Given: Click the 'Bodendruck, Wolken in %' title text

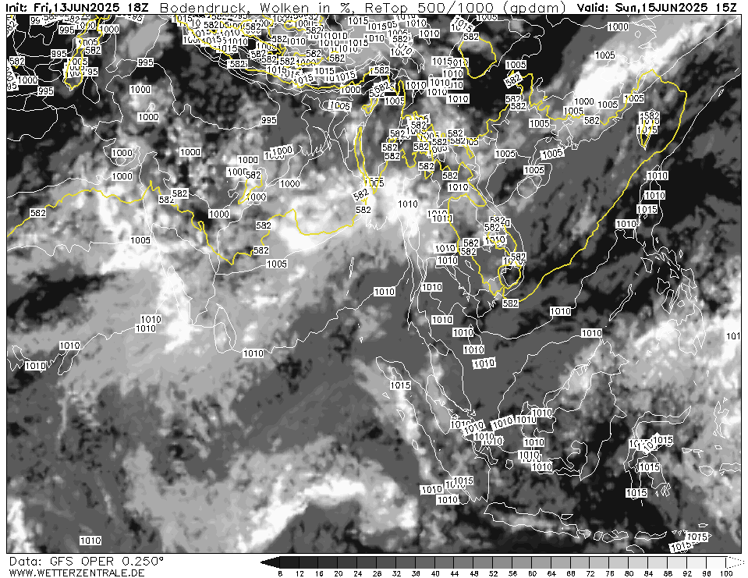Looking at the screenshot, I should [x=258, y=7].
